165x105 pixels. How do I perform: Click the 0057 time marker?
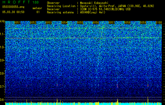click(111, 23)
